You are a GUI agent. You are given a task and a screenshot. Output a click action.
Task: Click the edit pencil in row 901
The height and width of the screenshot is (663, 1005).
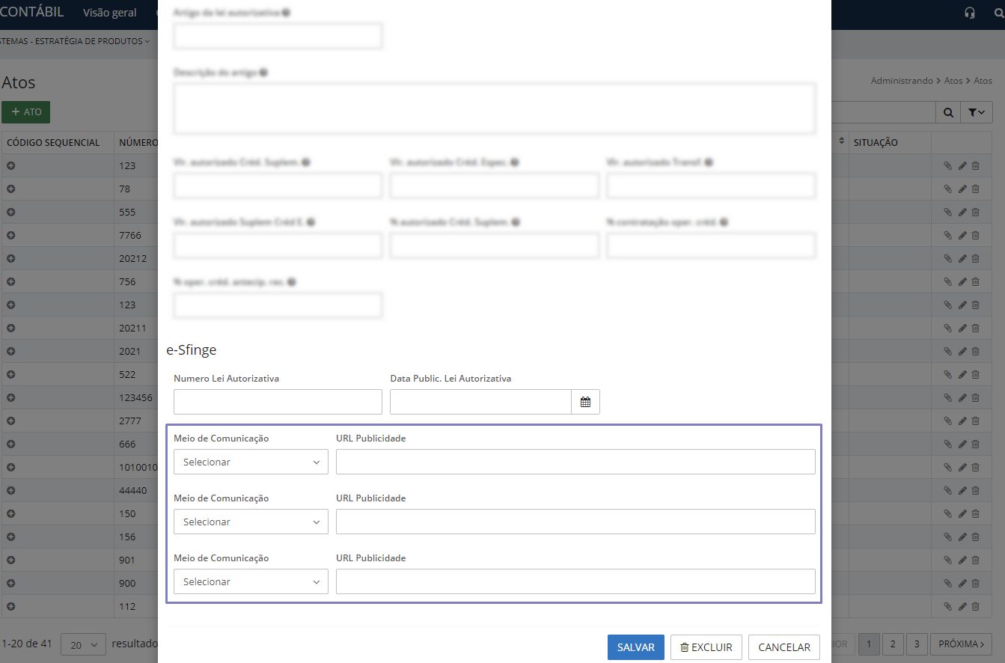(x=962, y=560)
